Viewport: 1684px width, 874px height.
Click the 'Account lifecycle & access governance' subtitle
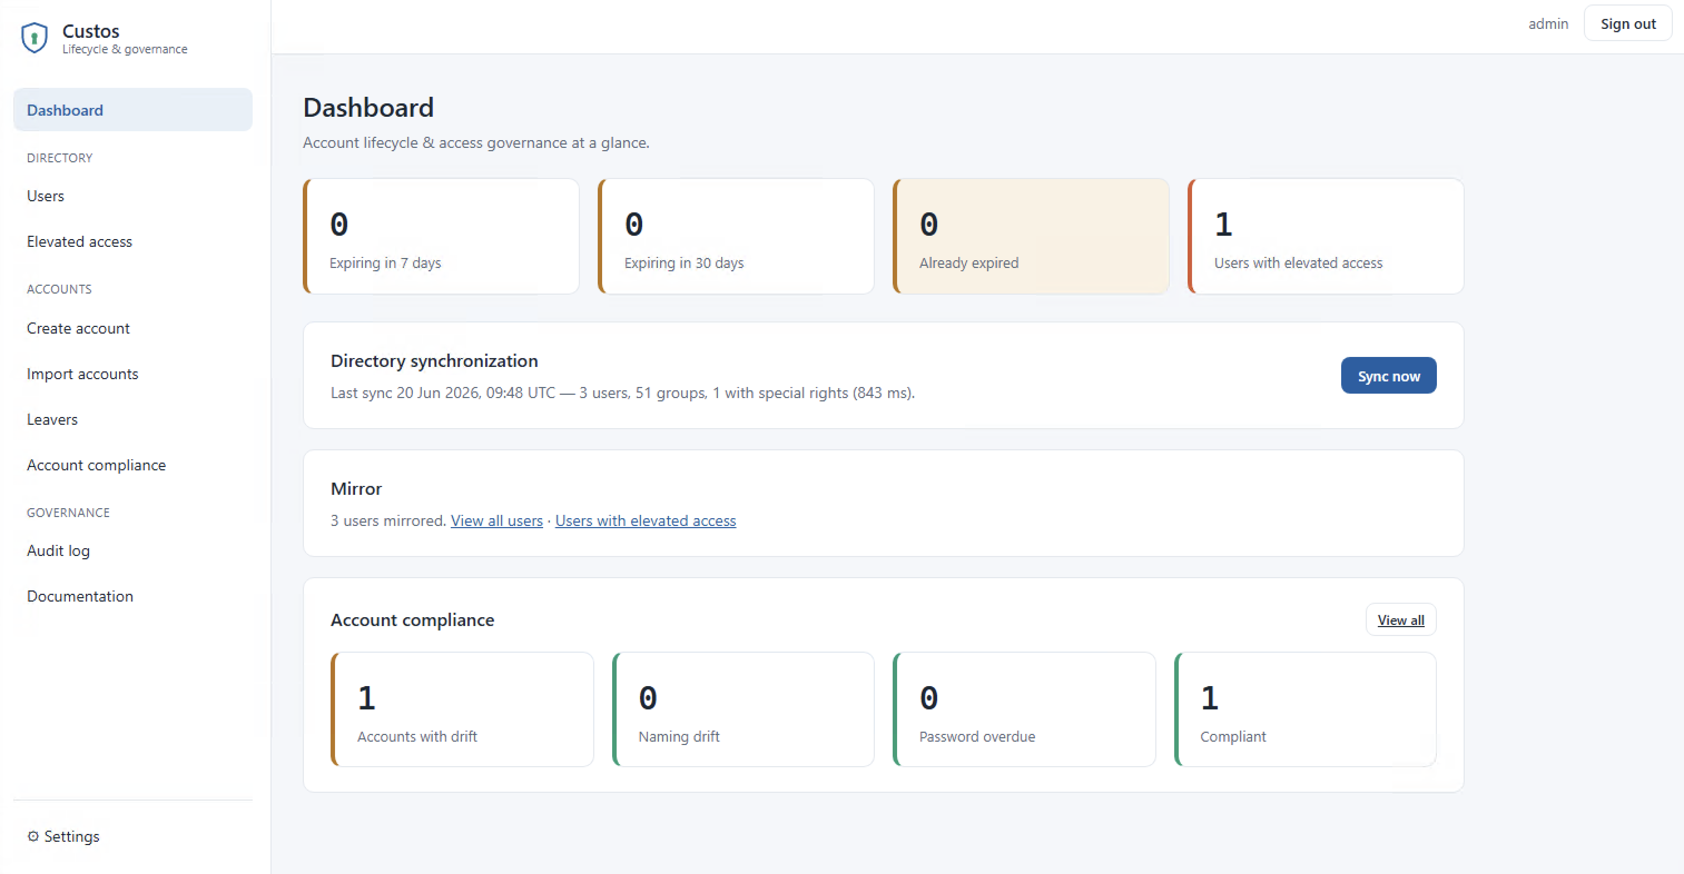(476, 142)
